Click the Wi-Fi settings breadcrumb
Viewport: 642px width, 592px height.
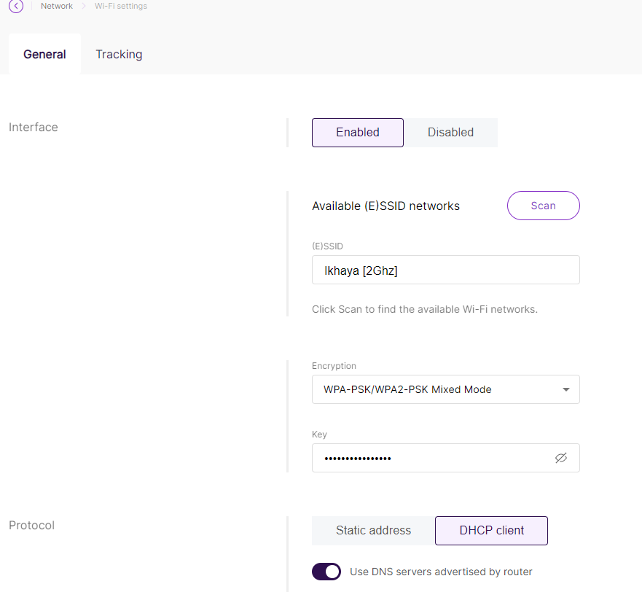point(121,6)
